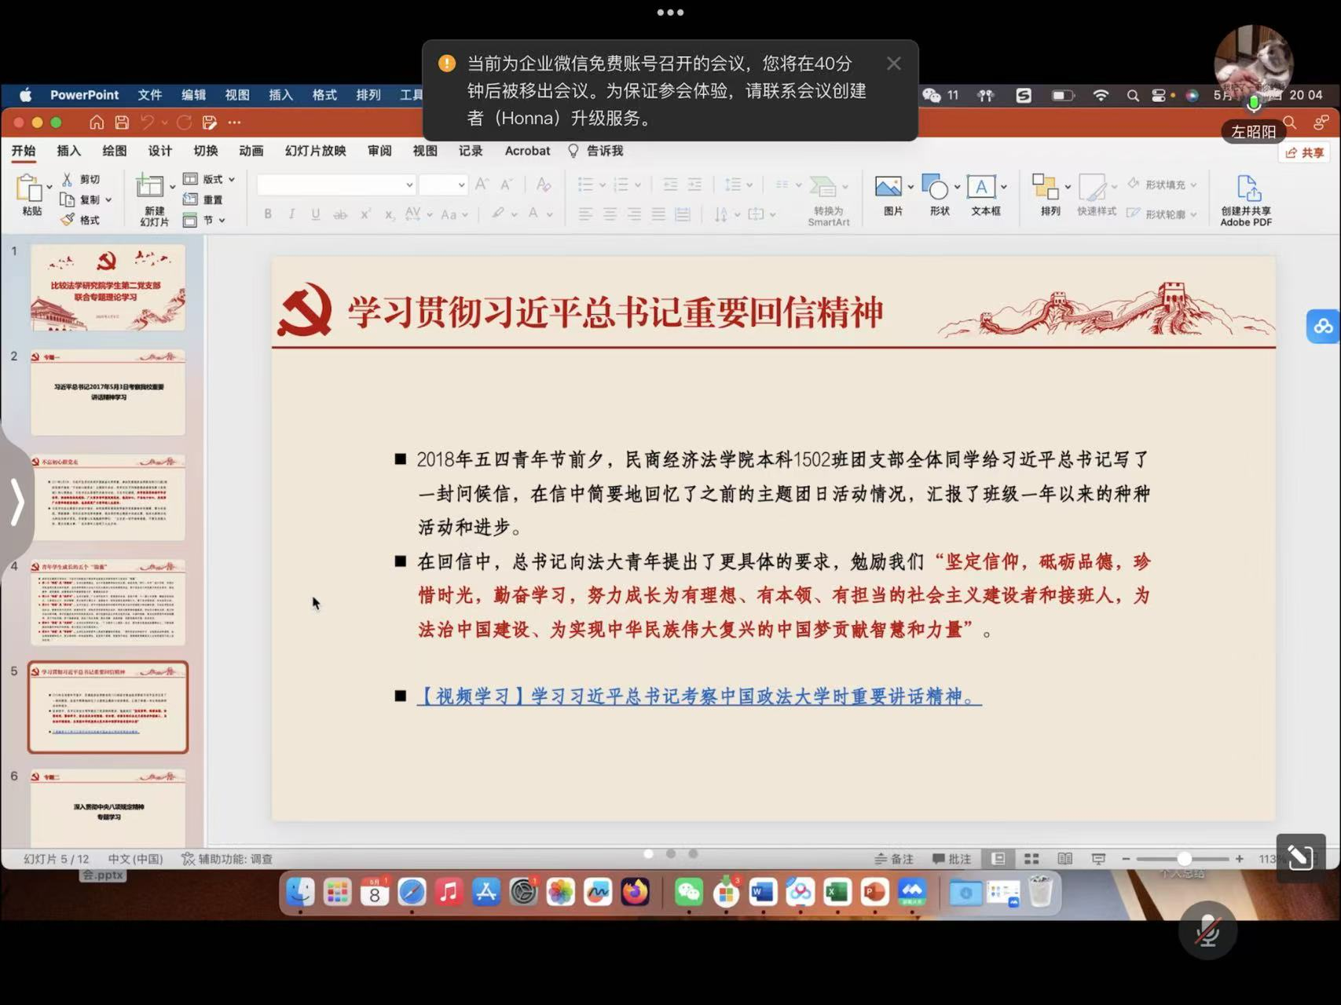Insert a Picture (图片) from the ribbon
Viewport: 1341px width, 1005px height.
[x=888, y=188]
